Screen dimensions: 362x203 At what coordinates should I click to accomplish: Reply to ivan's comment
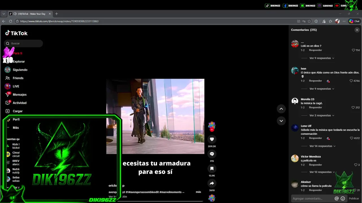[x=315, y=81]
